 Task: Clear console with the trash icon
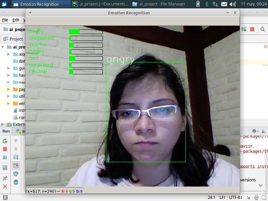(16, 182)
